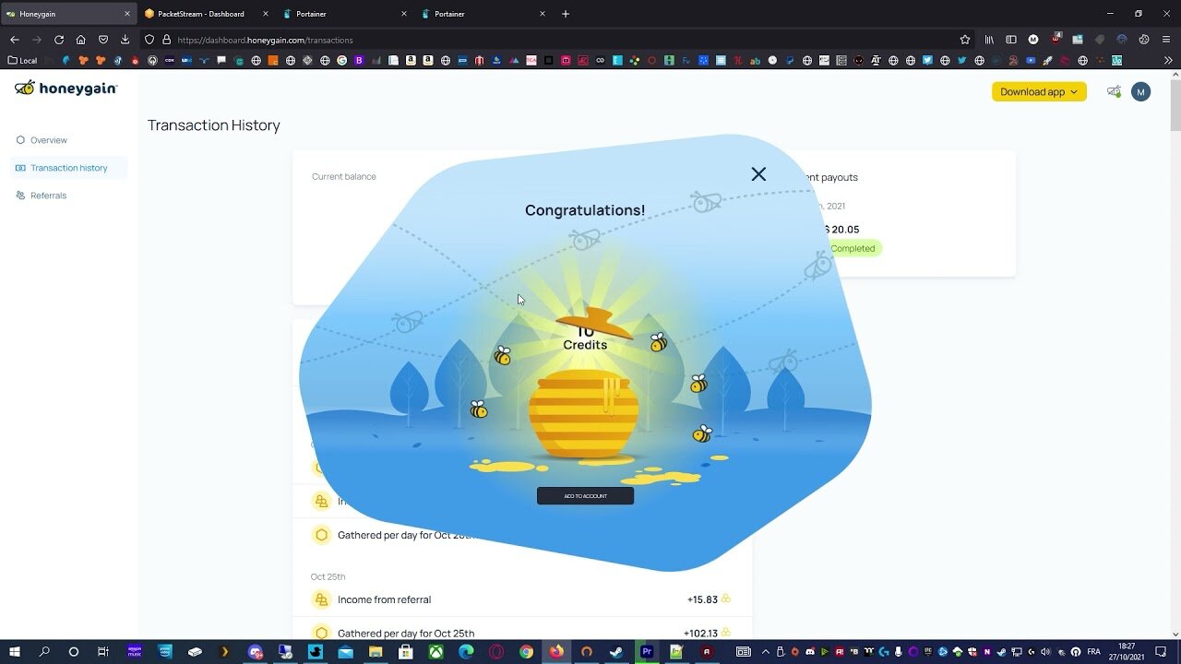Close the Congratulations popup with the X
Screen dimensions: 1181x664
(x=758, y=173)
